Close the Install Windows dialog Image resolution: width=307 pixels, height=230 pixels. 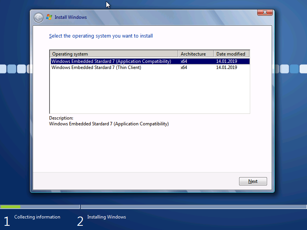[x=265, y=13]
